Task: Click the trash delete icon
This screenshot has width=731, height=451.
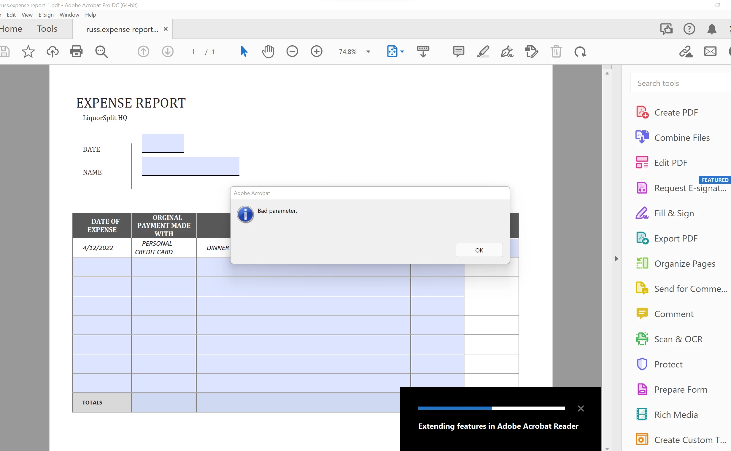Action: 556,52
